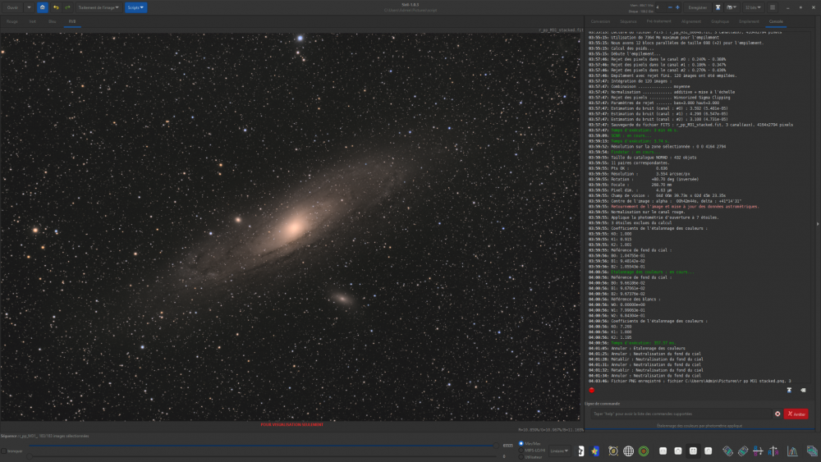Image resolution: width=821 pixels, height=462 pixels.
Task: Click the snapshot download icon near Enregistrer
Action: tap(718, 7)
